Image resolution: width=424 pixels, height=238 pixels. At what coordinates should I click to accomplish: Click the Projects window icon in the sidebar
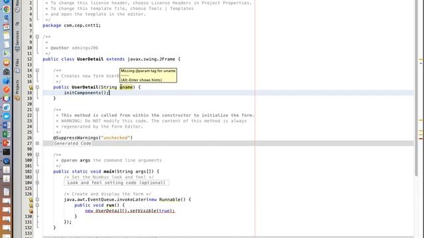[17, 98]
